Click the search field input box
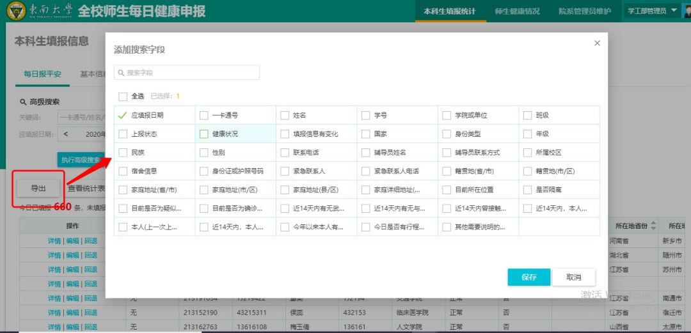 [x=187, y=73]
